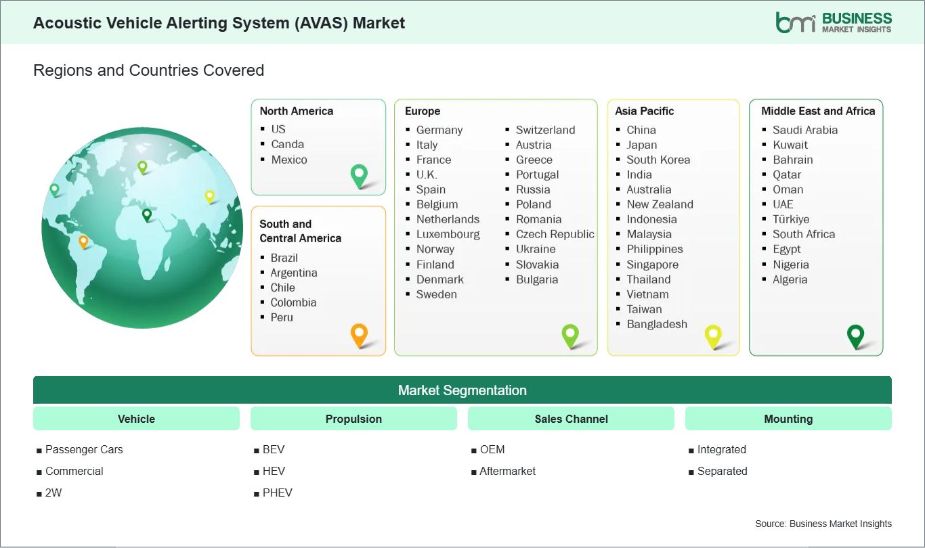Click 'HEV' under Propulsion
The width and height of the screenshot is (925, 548).
click(274, 471)
